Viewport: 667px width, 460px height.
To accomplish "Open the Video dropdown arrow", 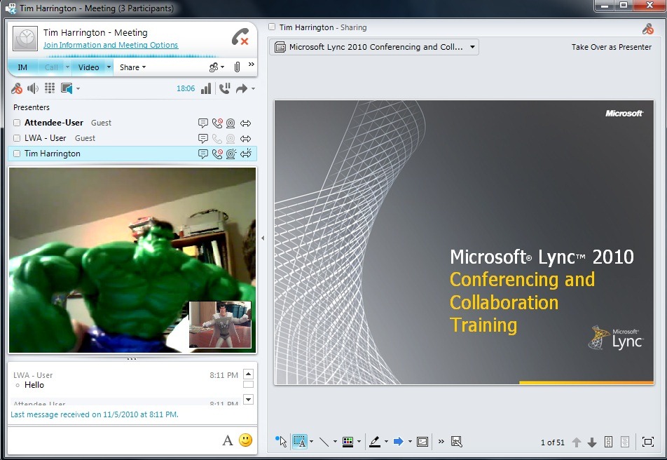I will pyautogui.click(x=109, y=67).
